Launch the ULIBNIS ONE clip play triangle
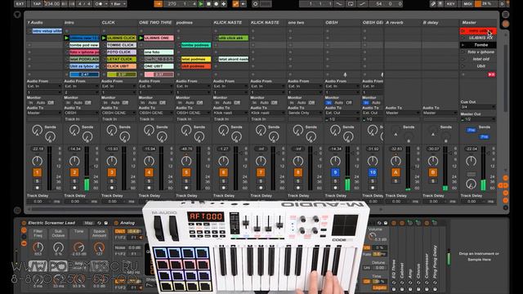The width and height of the screenshot is (523, 294). pos(141,38)
